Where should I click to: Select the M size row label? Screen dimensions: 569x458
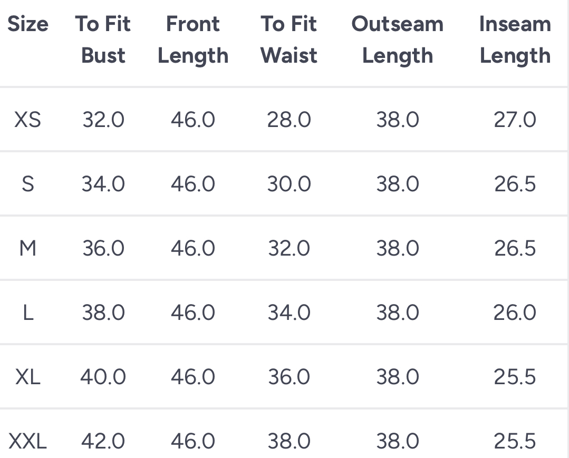28,249
